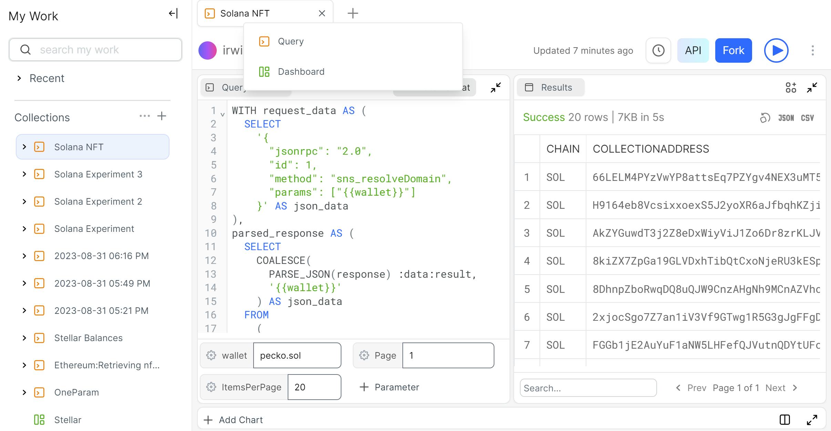Expand the 2023-08-31 06:16 PM item
Viewport: 831px width, 431px height.
pos(24,256)
